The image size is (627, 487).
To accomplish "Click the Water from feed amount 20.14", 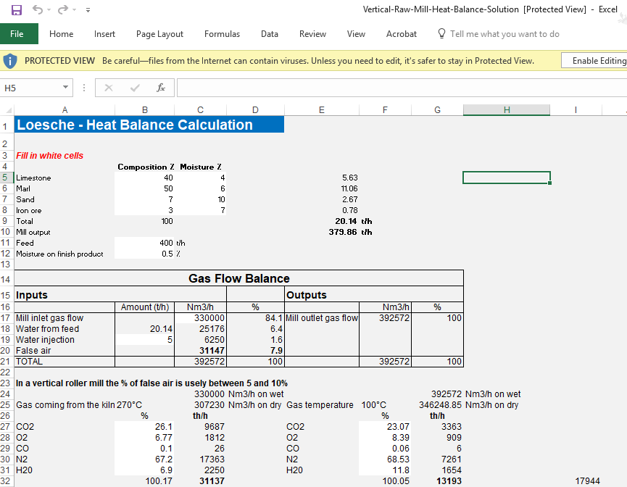I will (x=145, y=329).
